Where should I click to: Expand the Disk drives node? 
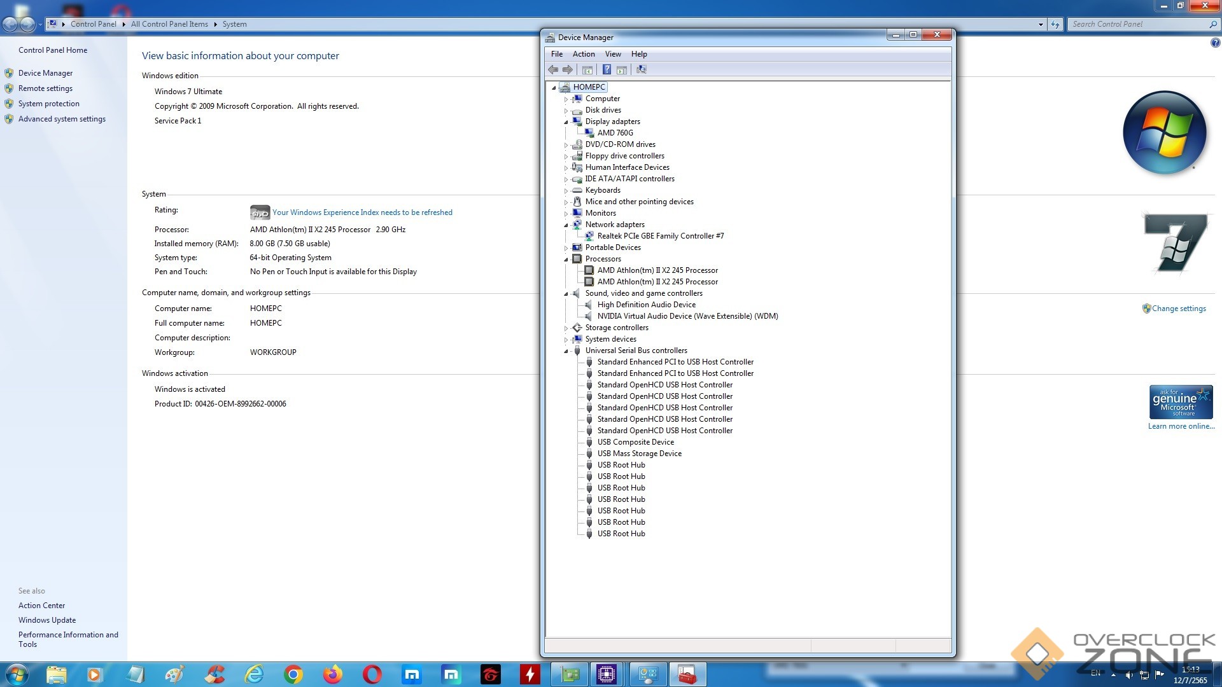(566, 111)
